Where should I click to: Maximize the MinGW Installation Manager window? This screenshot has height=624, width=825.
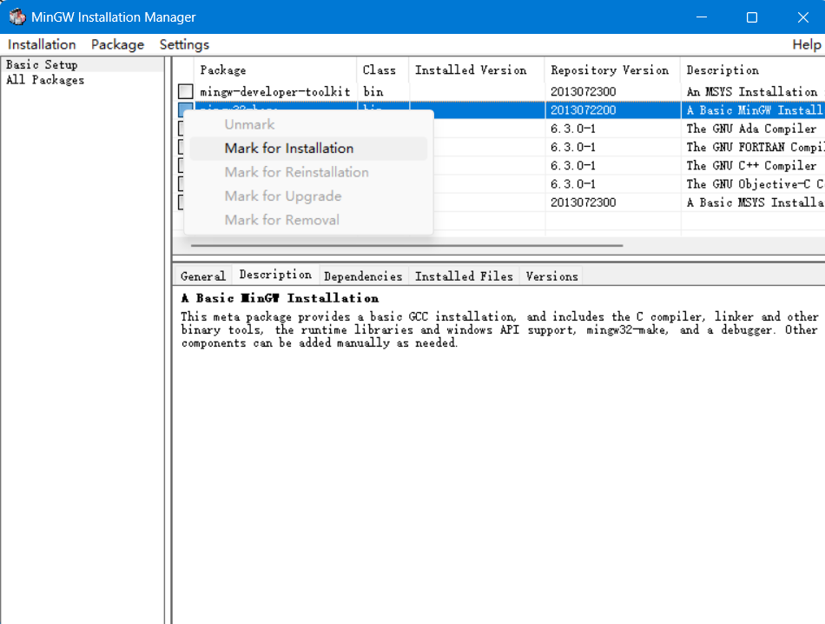pos(752,17)
